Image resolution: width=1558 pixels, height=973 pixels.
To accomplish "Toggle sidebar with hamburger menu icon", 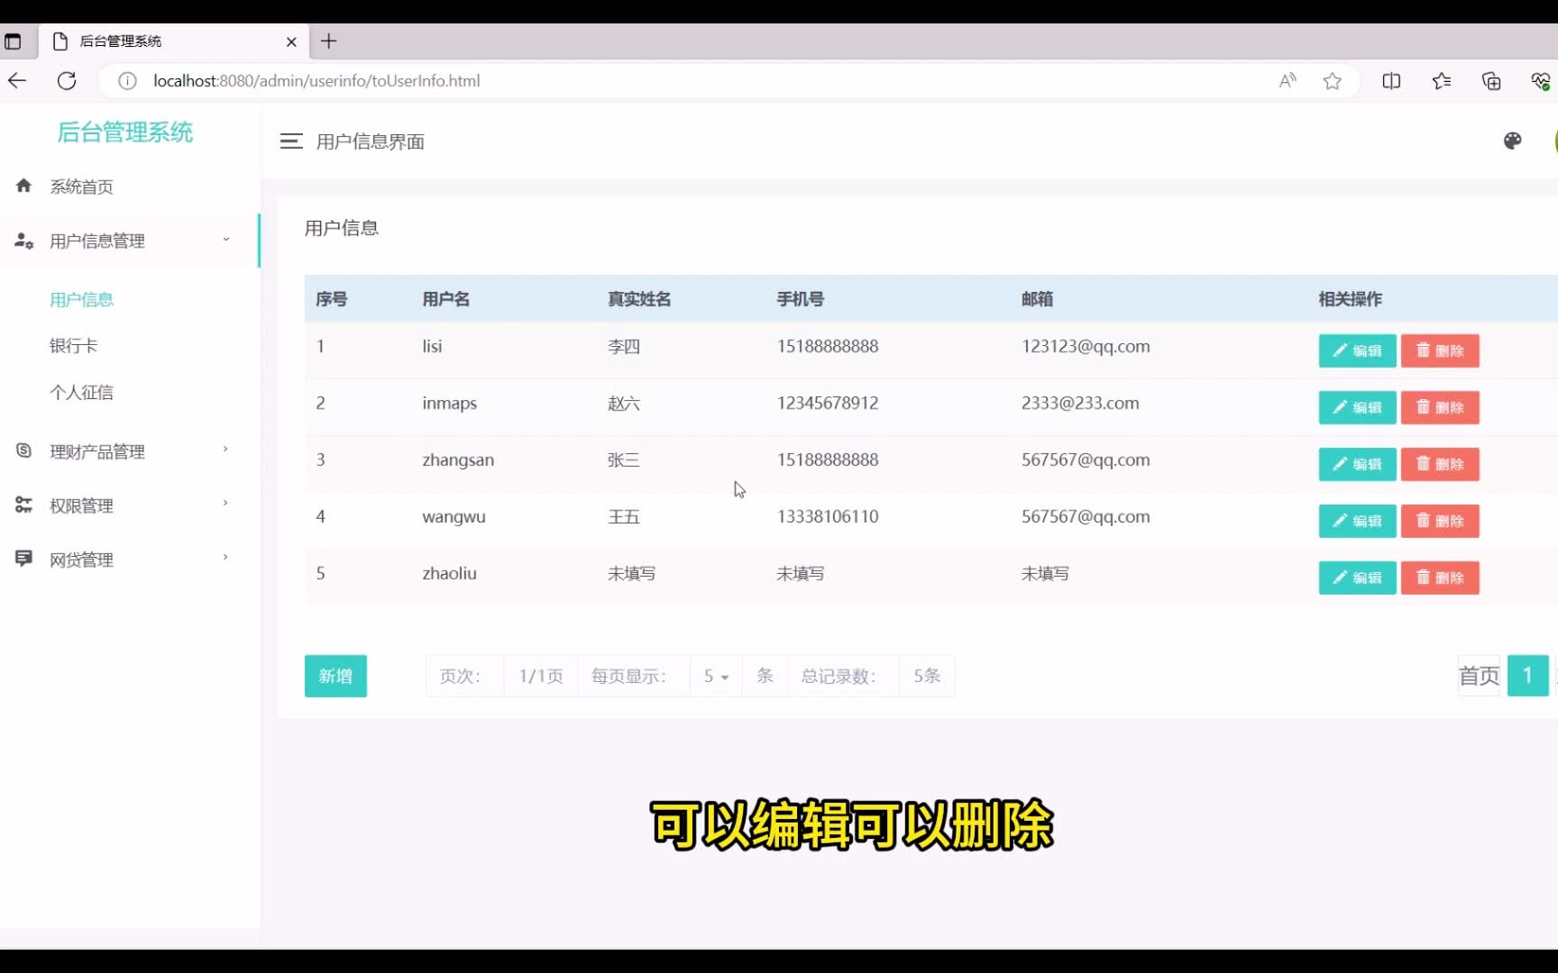I will 291,141.
